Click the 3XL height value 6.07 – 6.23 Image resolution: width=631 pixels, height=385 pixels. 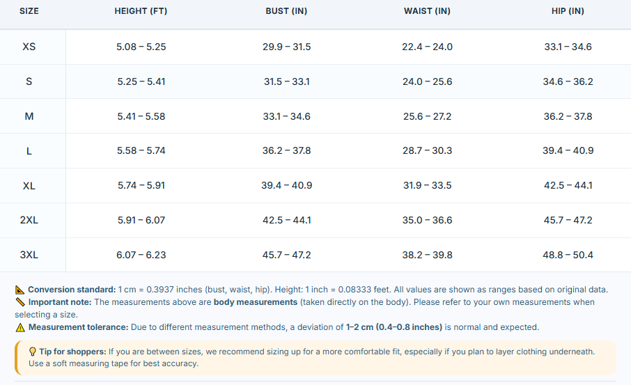pos(141,255)
